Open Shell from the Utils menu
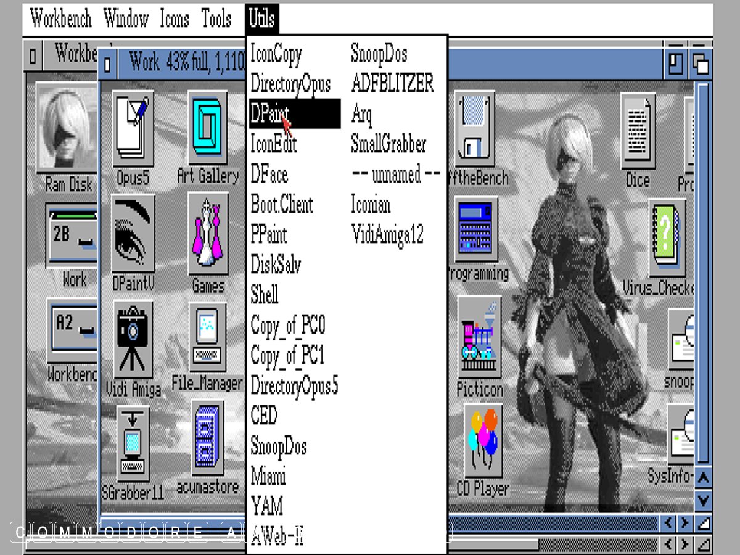Viewport: 740px width, 555px height. click(264, 295)
